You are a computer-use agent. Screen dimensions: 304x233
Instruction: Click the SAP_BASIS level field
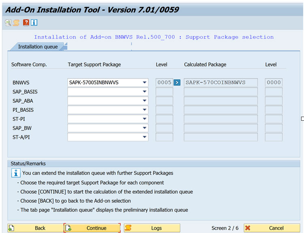coord(164,92)
